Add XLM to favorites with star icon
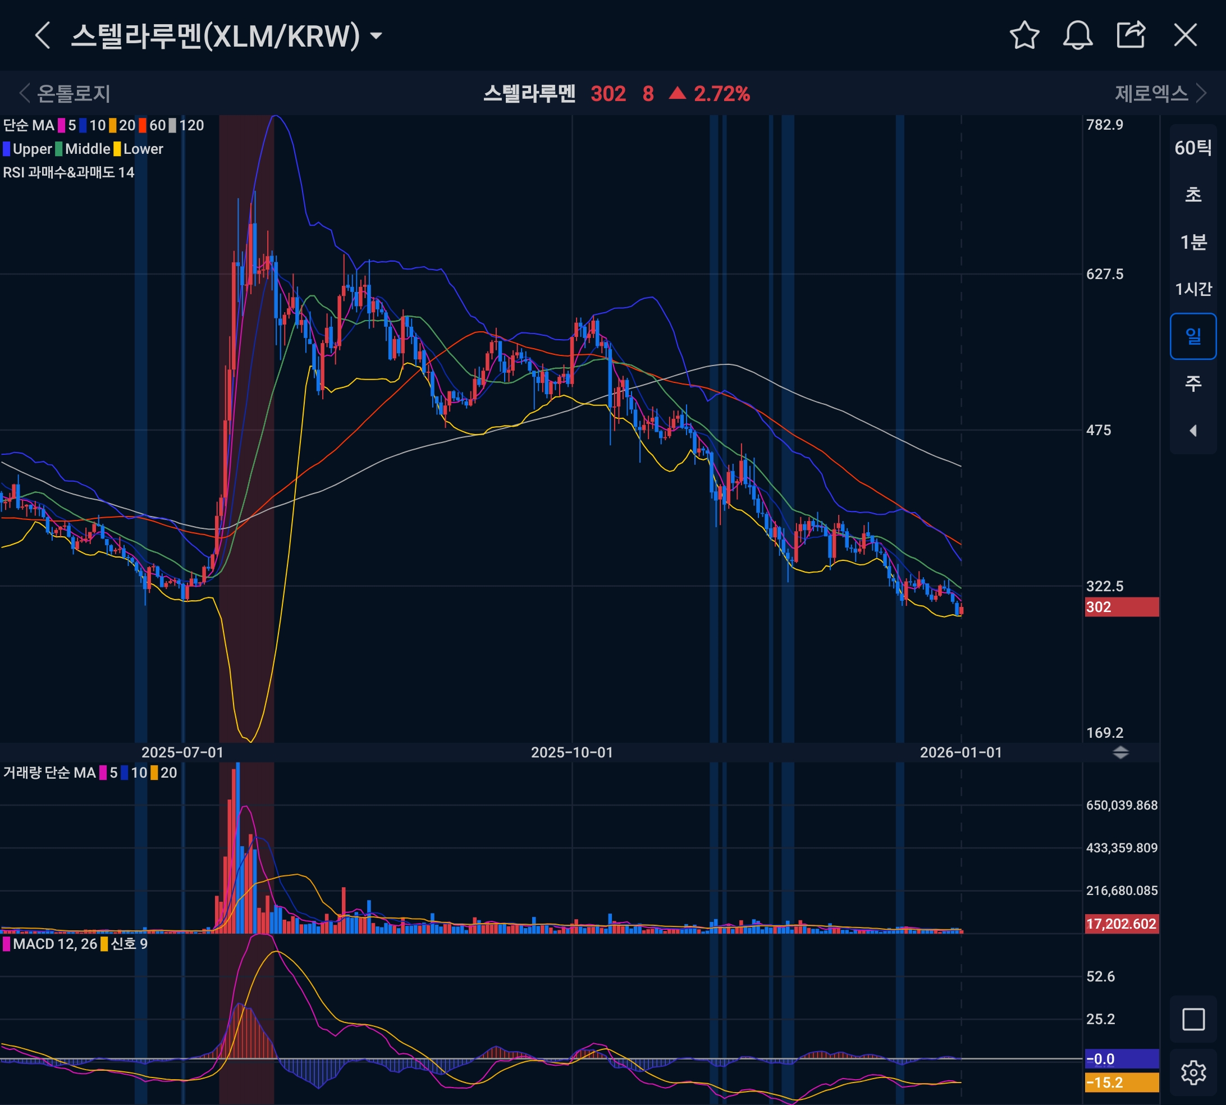Screen dimensions: 1226x1105 pyautogui.click(x=1024, y=35)
